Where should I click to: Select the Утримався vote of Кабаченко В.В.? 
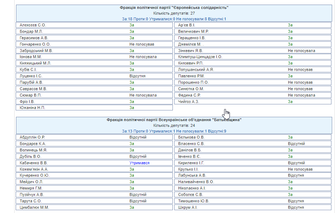(139, 163)
